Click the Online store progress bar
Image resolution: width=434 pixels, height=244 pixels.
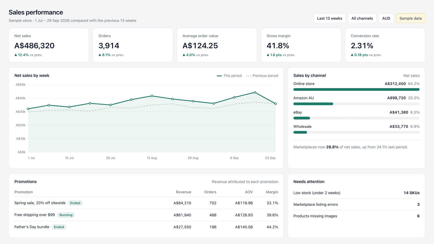pos(356,89)
